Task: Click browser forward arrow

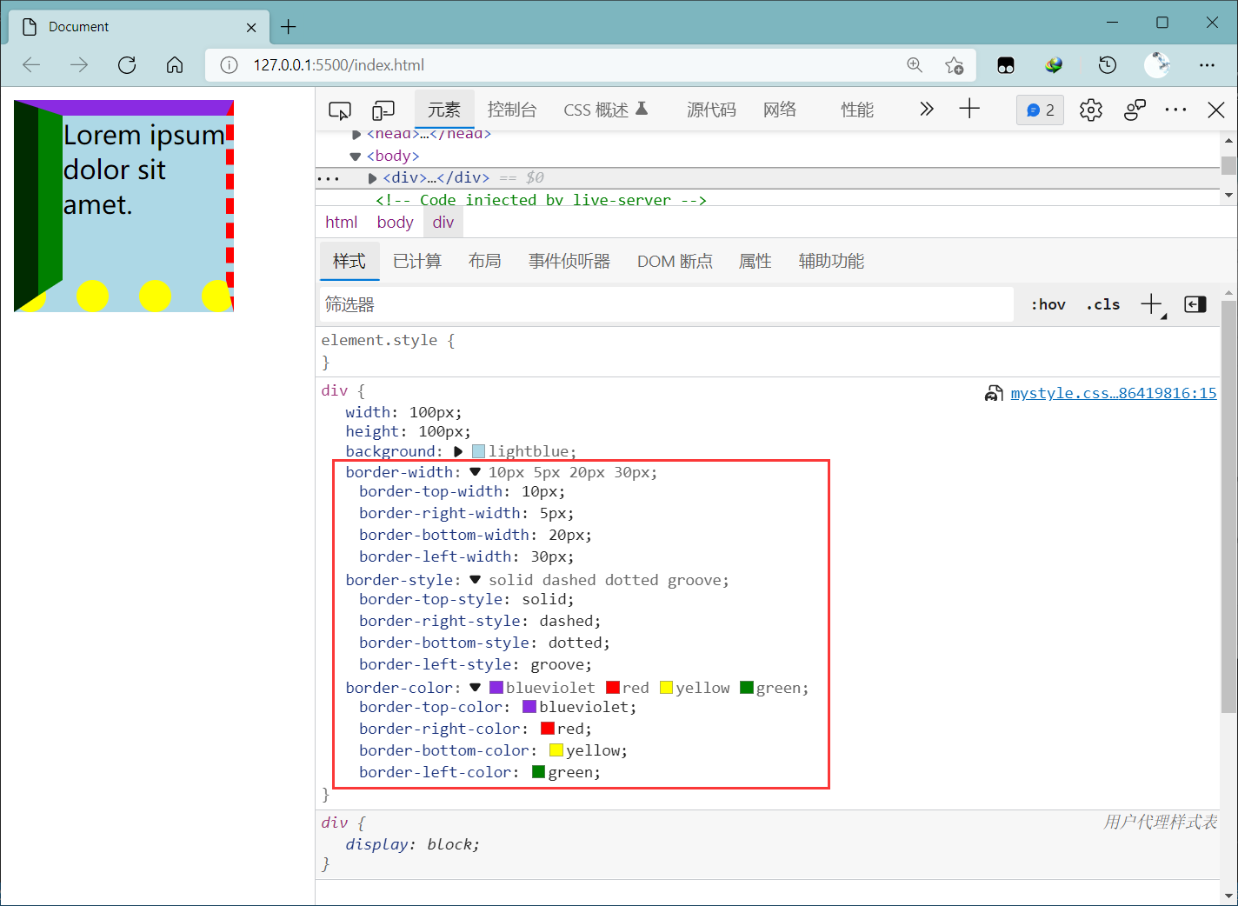Action: tap(79, 65)
